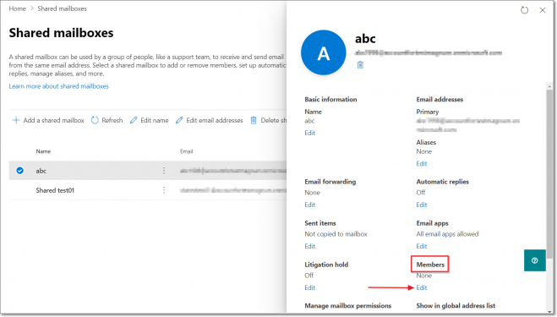Click Edit under Litigation hold

309,287
